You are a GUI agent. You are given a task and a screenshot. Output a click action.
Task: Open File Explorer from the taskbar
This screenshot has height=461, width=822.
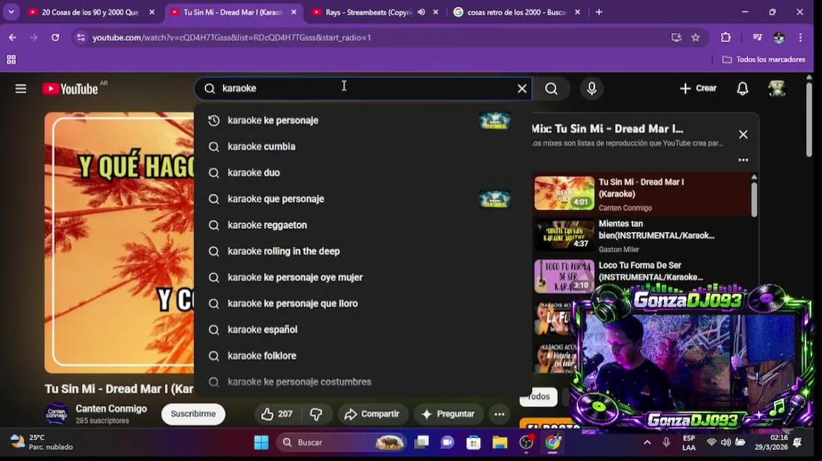pyautogui.click(x=500, y=442)
